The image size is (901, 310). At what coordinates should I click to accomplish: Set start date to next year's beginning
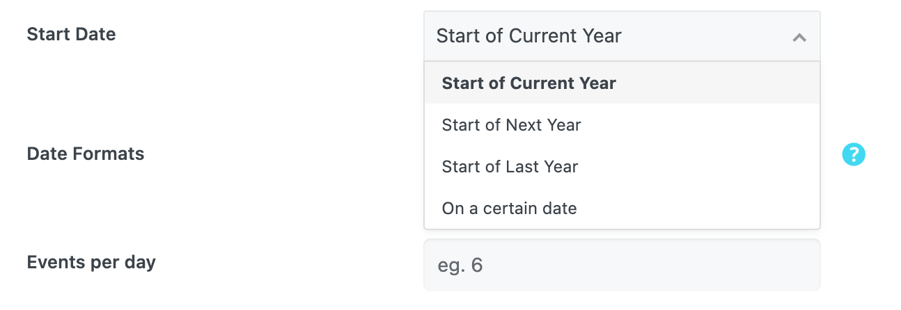click(x=511, y=125)
